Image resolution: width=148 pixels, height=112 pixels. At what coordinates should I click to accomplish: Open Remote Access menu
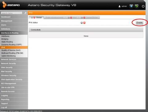(14, 91)
